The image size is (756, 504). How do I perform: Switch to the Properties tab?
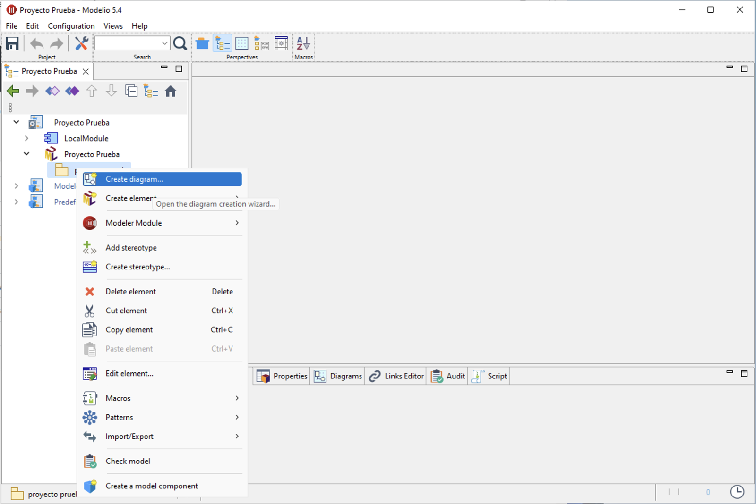coord(282,376)
